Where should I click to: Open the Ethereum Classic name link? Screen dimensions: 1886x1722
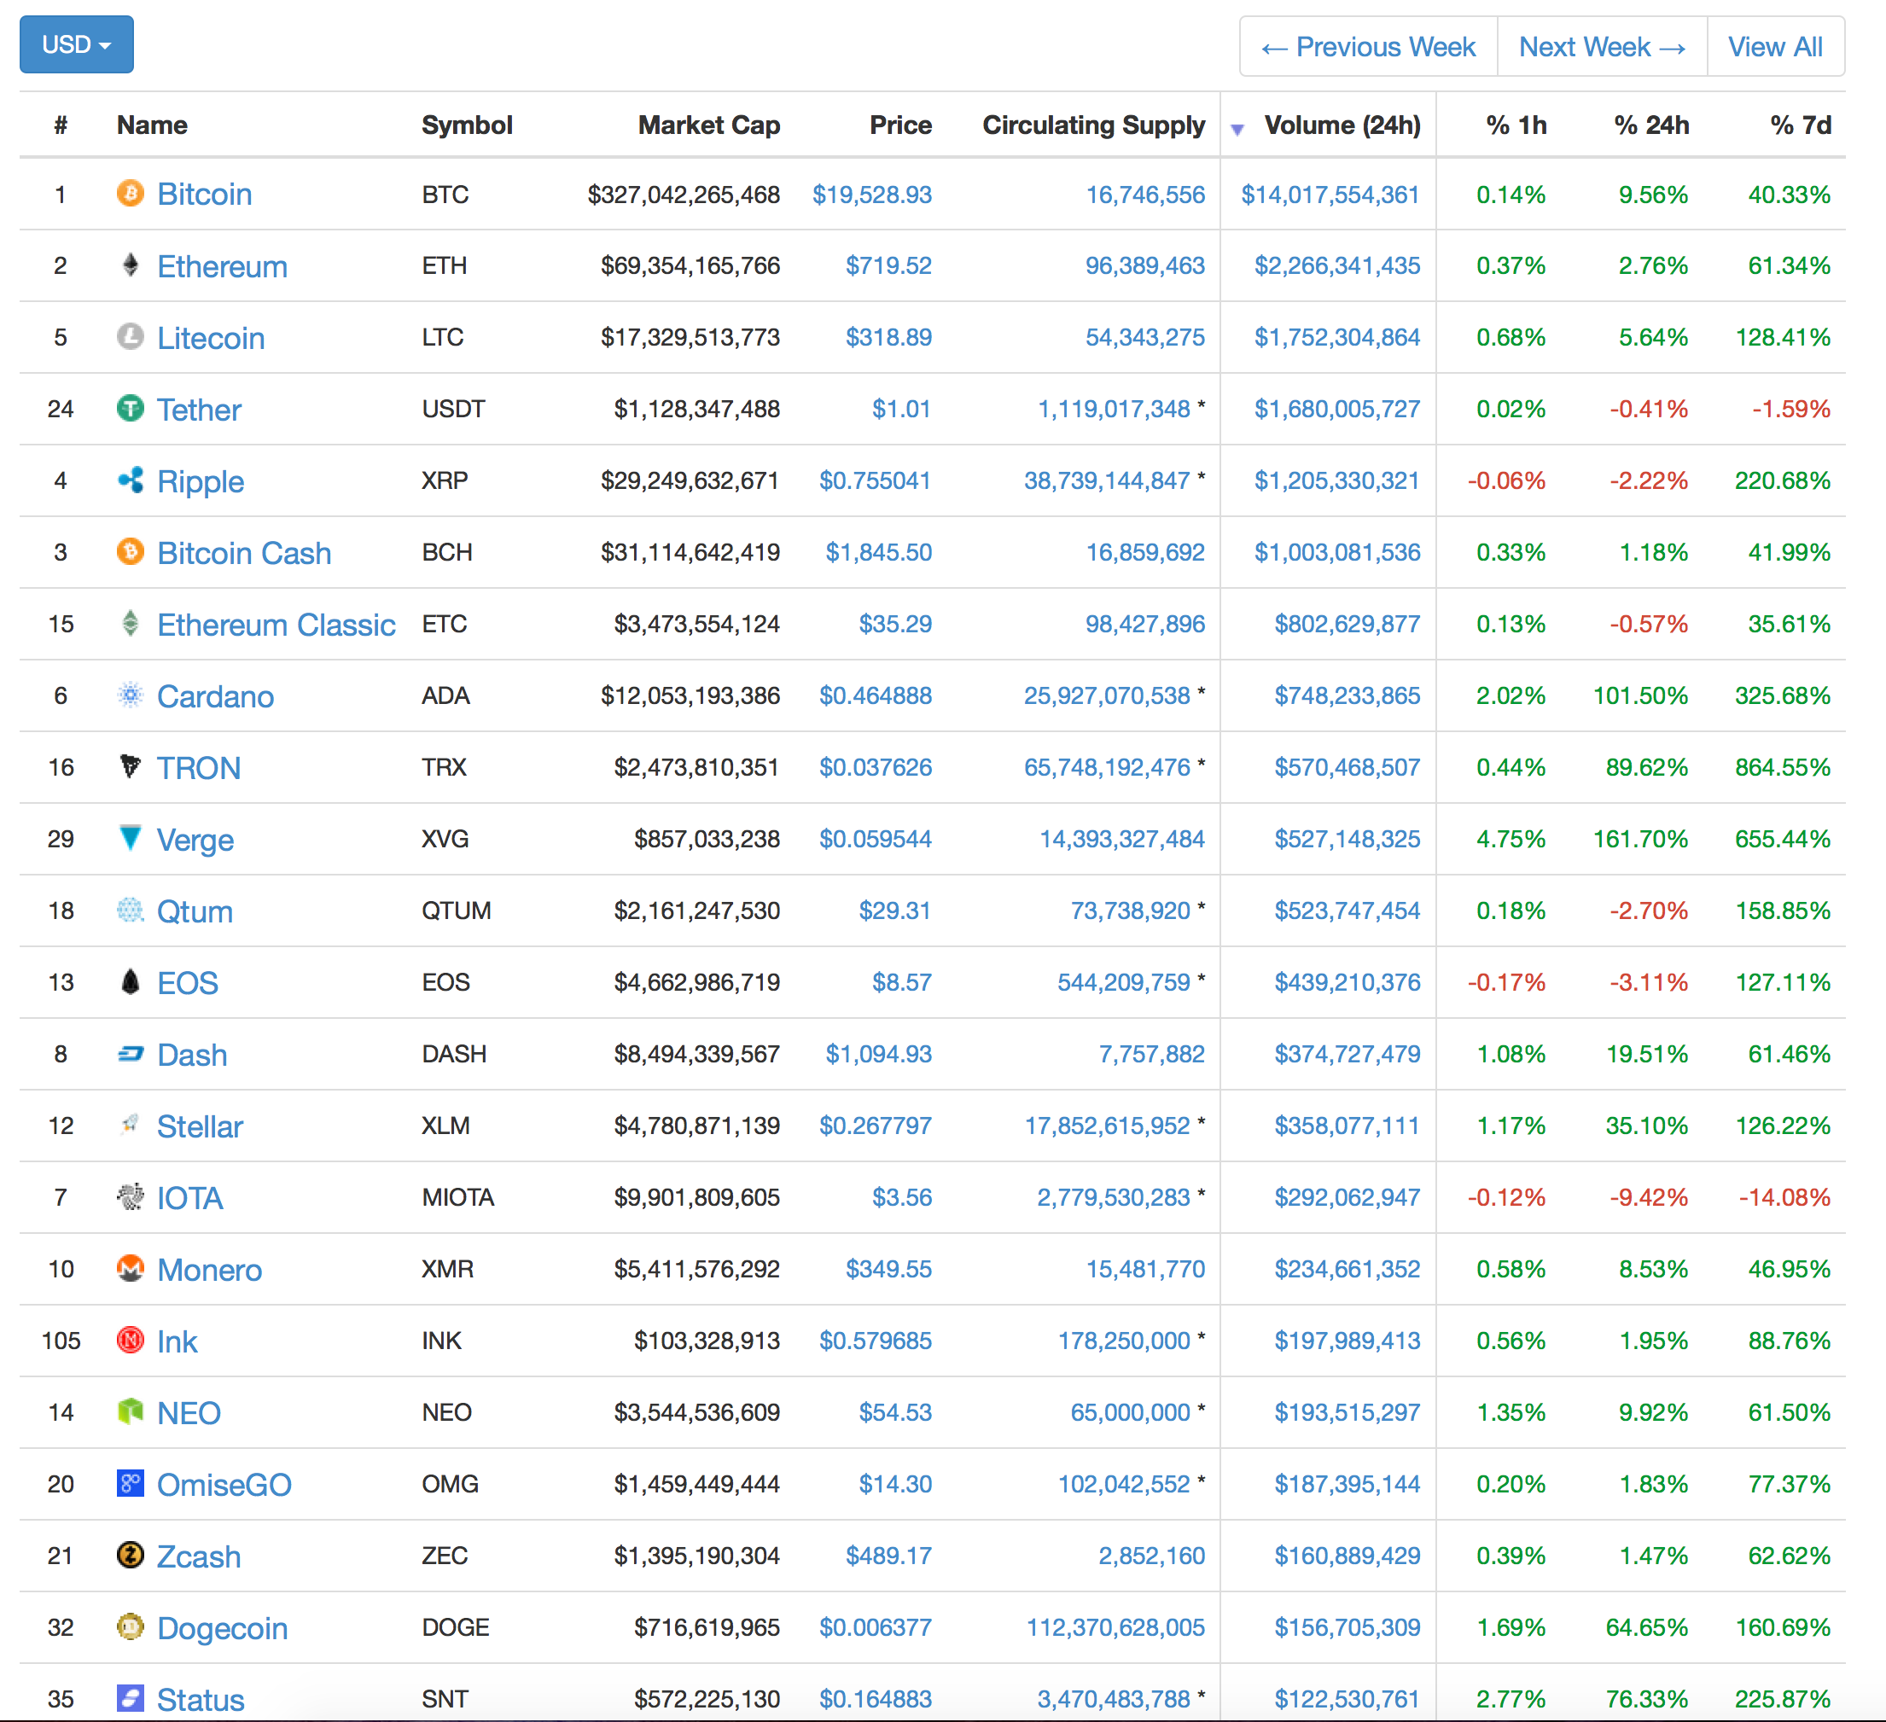pyautogui.click(x=276, y=625)
